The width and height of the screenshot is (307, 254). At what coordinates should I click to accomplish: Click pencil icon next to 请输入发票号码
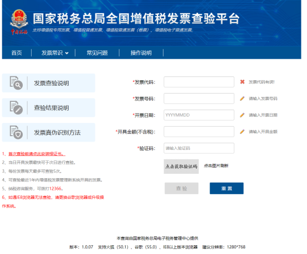242,99
